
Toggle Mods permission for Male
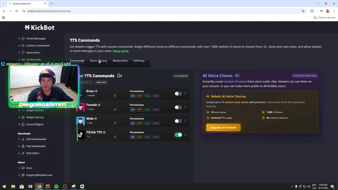(156, 123)
